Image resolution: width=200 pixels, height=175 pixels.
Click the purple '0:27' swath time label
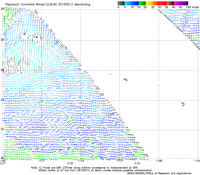point(3,163)
